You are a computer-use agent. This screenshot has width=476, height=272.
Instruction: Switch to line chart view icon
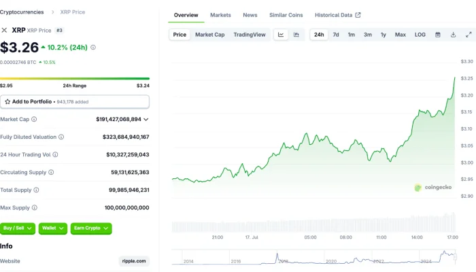point(281,35)
